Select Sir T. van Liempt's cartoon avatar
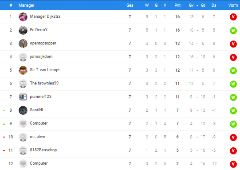 point(23,70)
